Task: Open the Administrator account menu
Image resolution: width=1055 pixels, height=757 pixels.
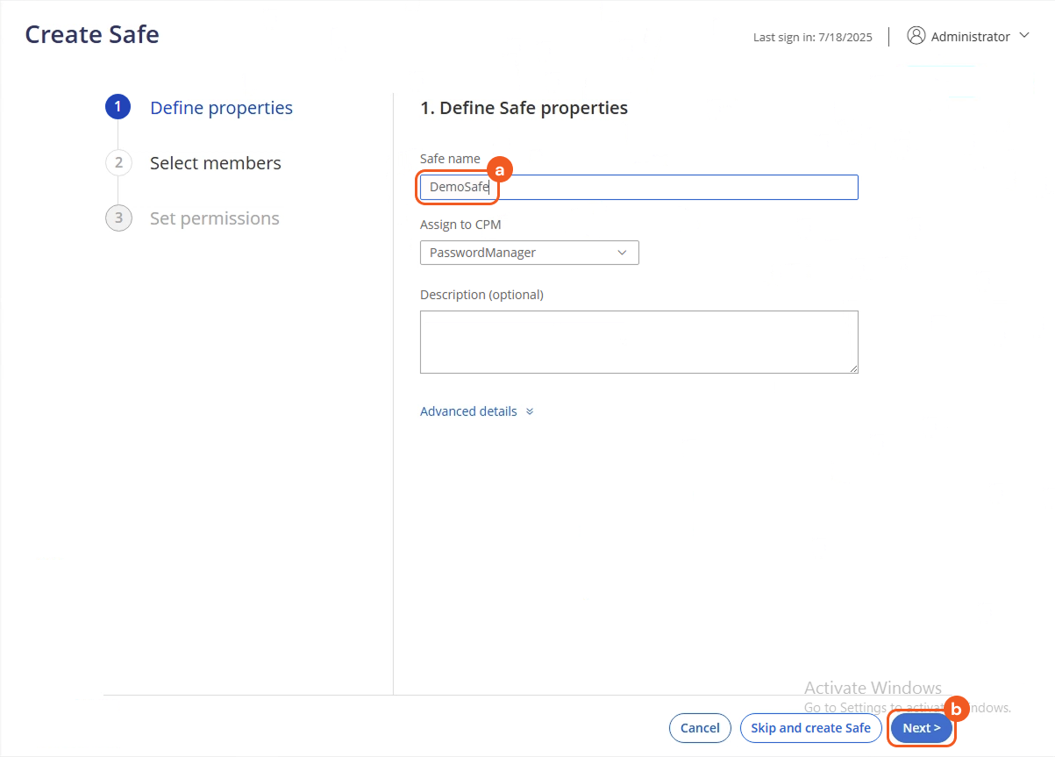Action: click(968, 36)
